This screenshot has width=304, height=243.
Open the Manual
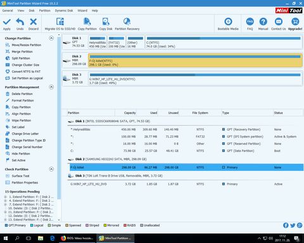[263, 24]
